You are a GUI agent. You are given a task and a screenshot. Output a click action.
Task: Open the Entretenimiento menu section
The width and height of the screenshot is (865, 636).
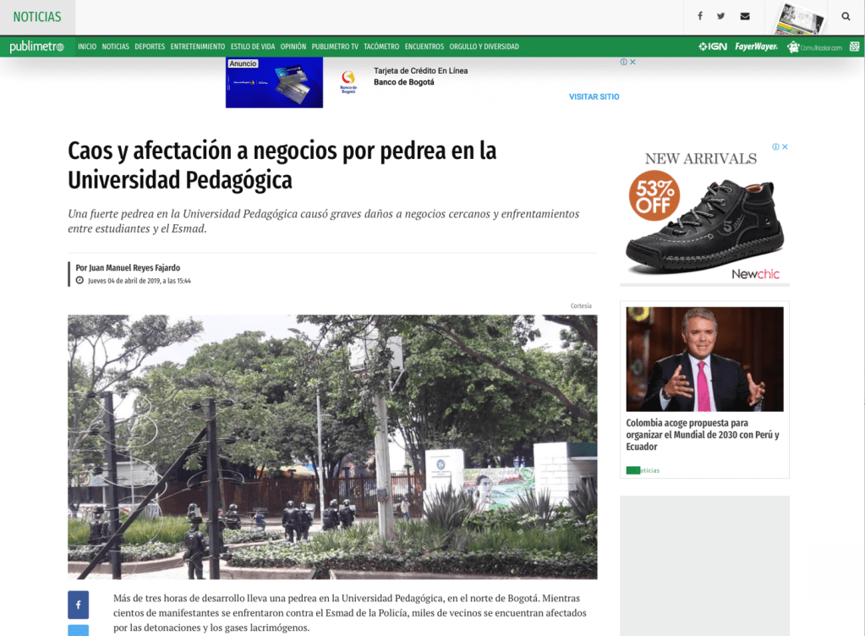[x=197, y=47]
